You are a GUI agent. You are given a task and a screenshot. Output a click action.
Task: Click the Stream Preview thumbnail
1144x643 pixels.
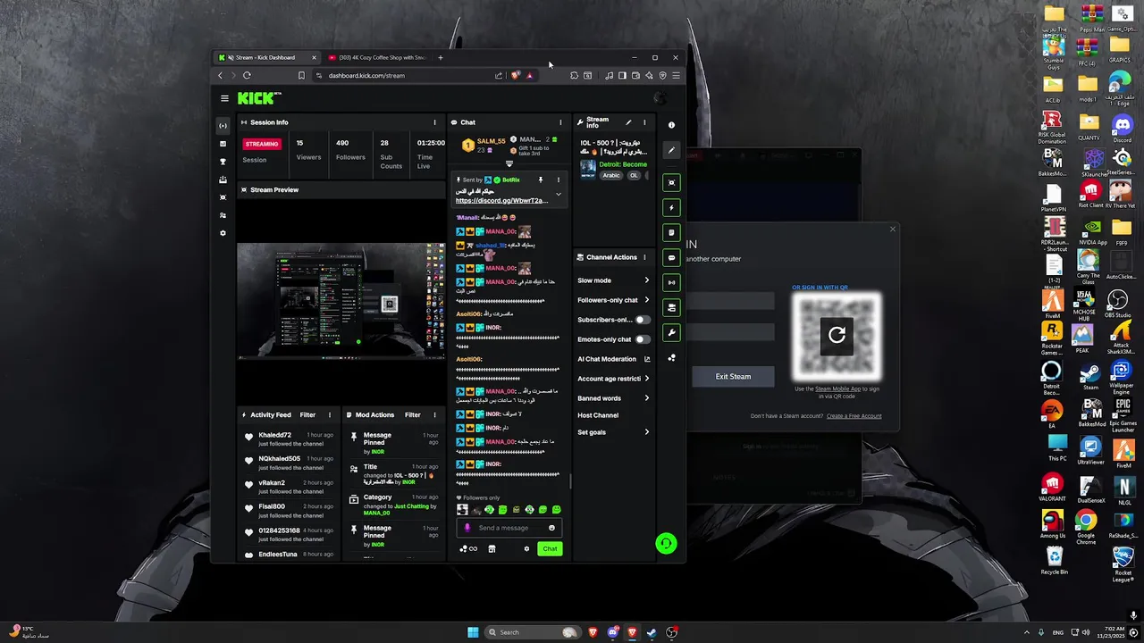(x=341, y=300)
